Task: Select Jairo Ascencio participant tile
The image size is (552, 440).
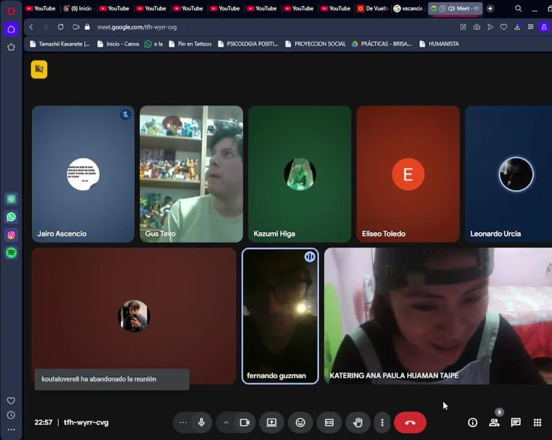Action: tap(83, 174)
